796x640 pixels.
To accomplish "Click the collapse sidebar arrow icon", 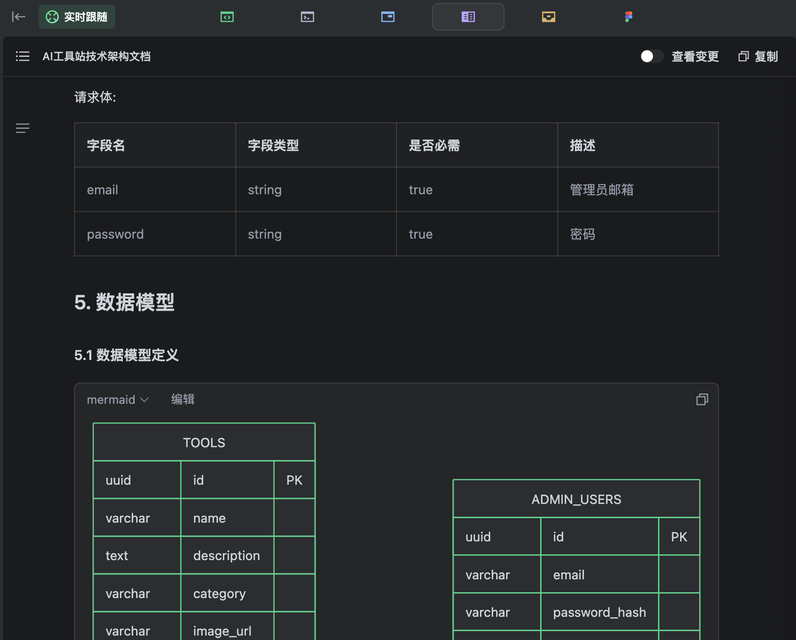I will 18,17.
